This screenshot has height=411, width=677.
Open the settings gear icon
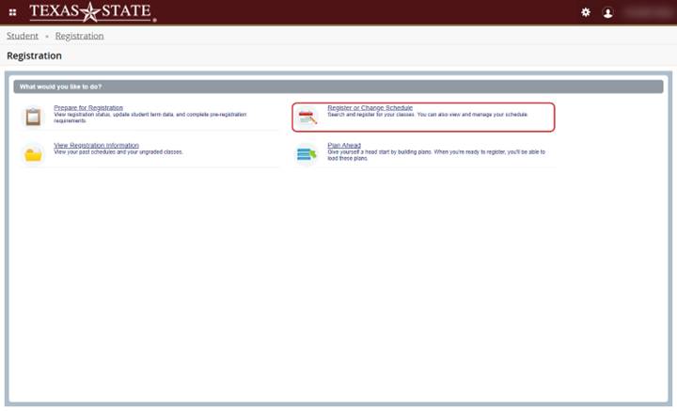[586, 12]
